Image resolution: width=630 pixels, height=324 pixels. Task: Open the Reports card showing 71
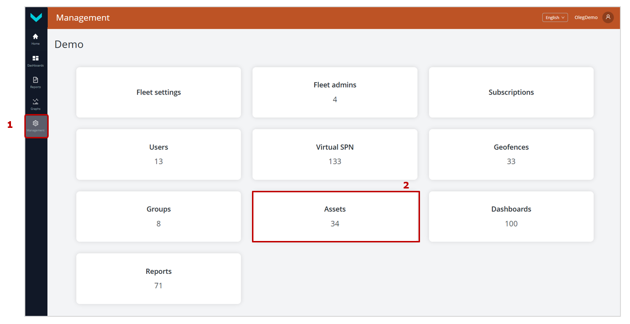tap(158, 278)
